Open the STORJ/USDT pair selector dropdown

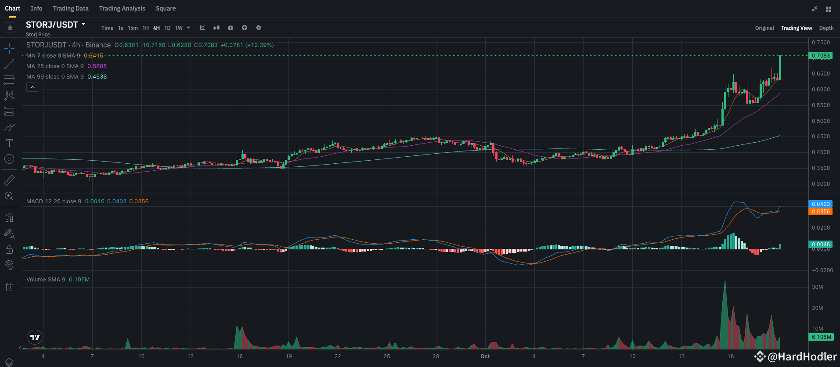(x=55, y=25)
